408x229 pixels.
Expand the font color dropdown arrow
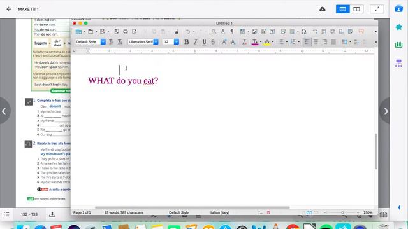tap(261, 42)
